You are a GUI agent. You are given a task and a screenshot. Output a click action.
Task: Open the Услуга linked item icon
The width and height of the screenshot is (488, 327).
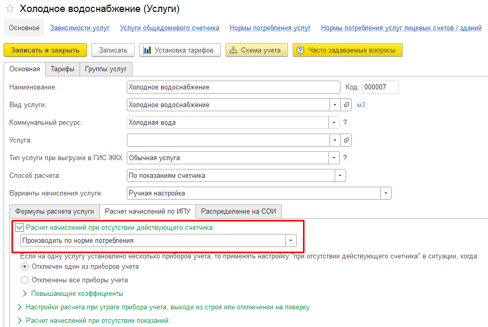point(347,140)
